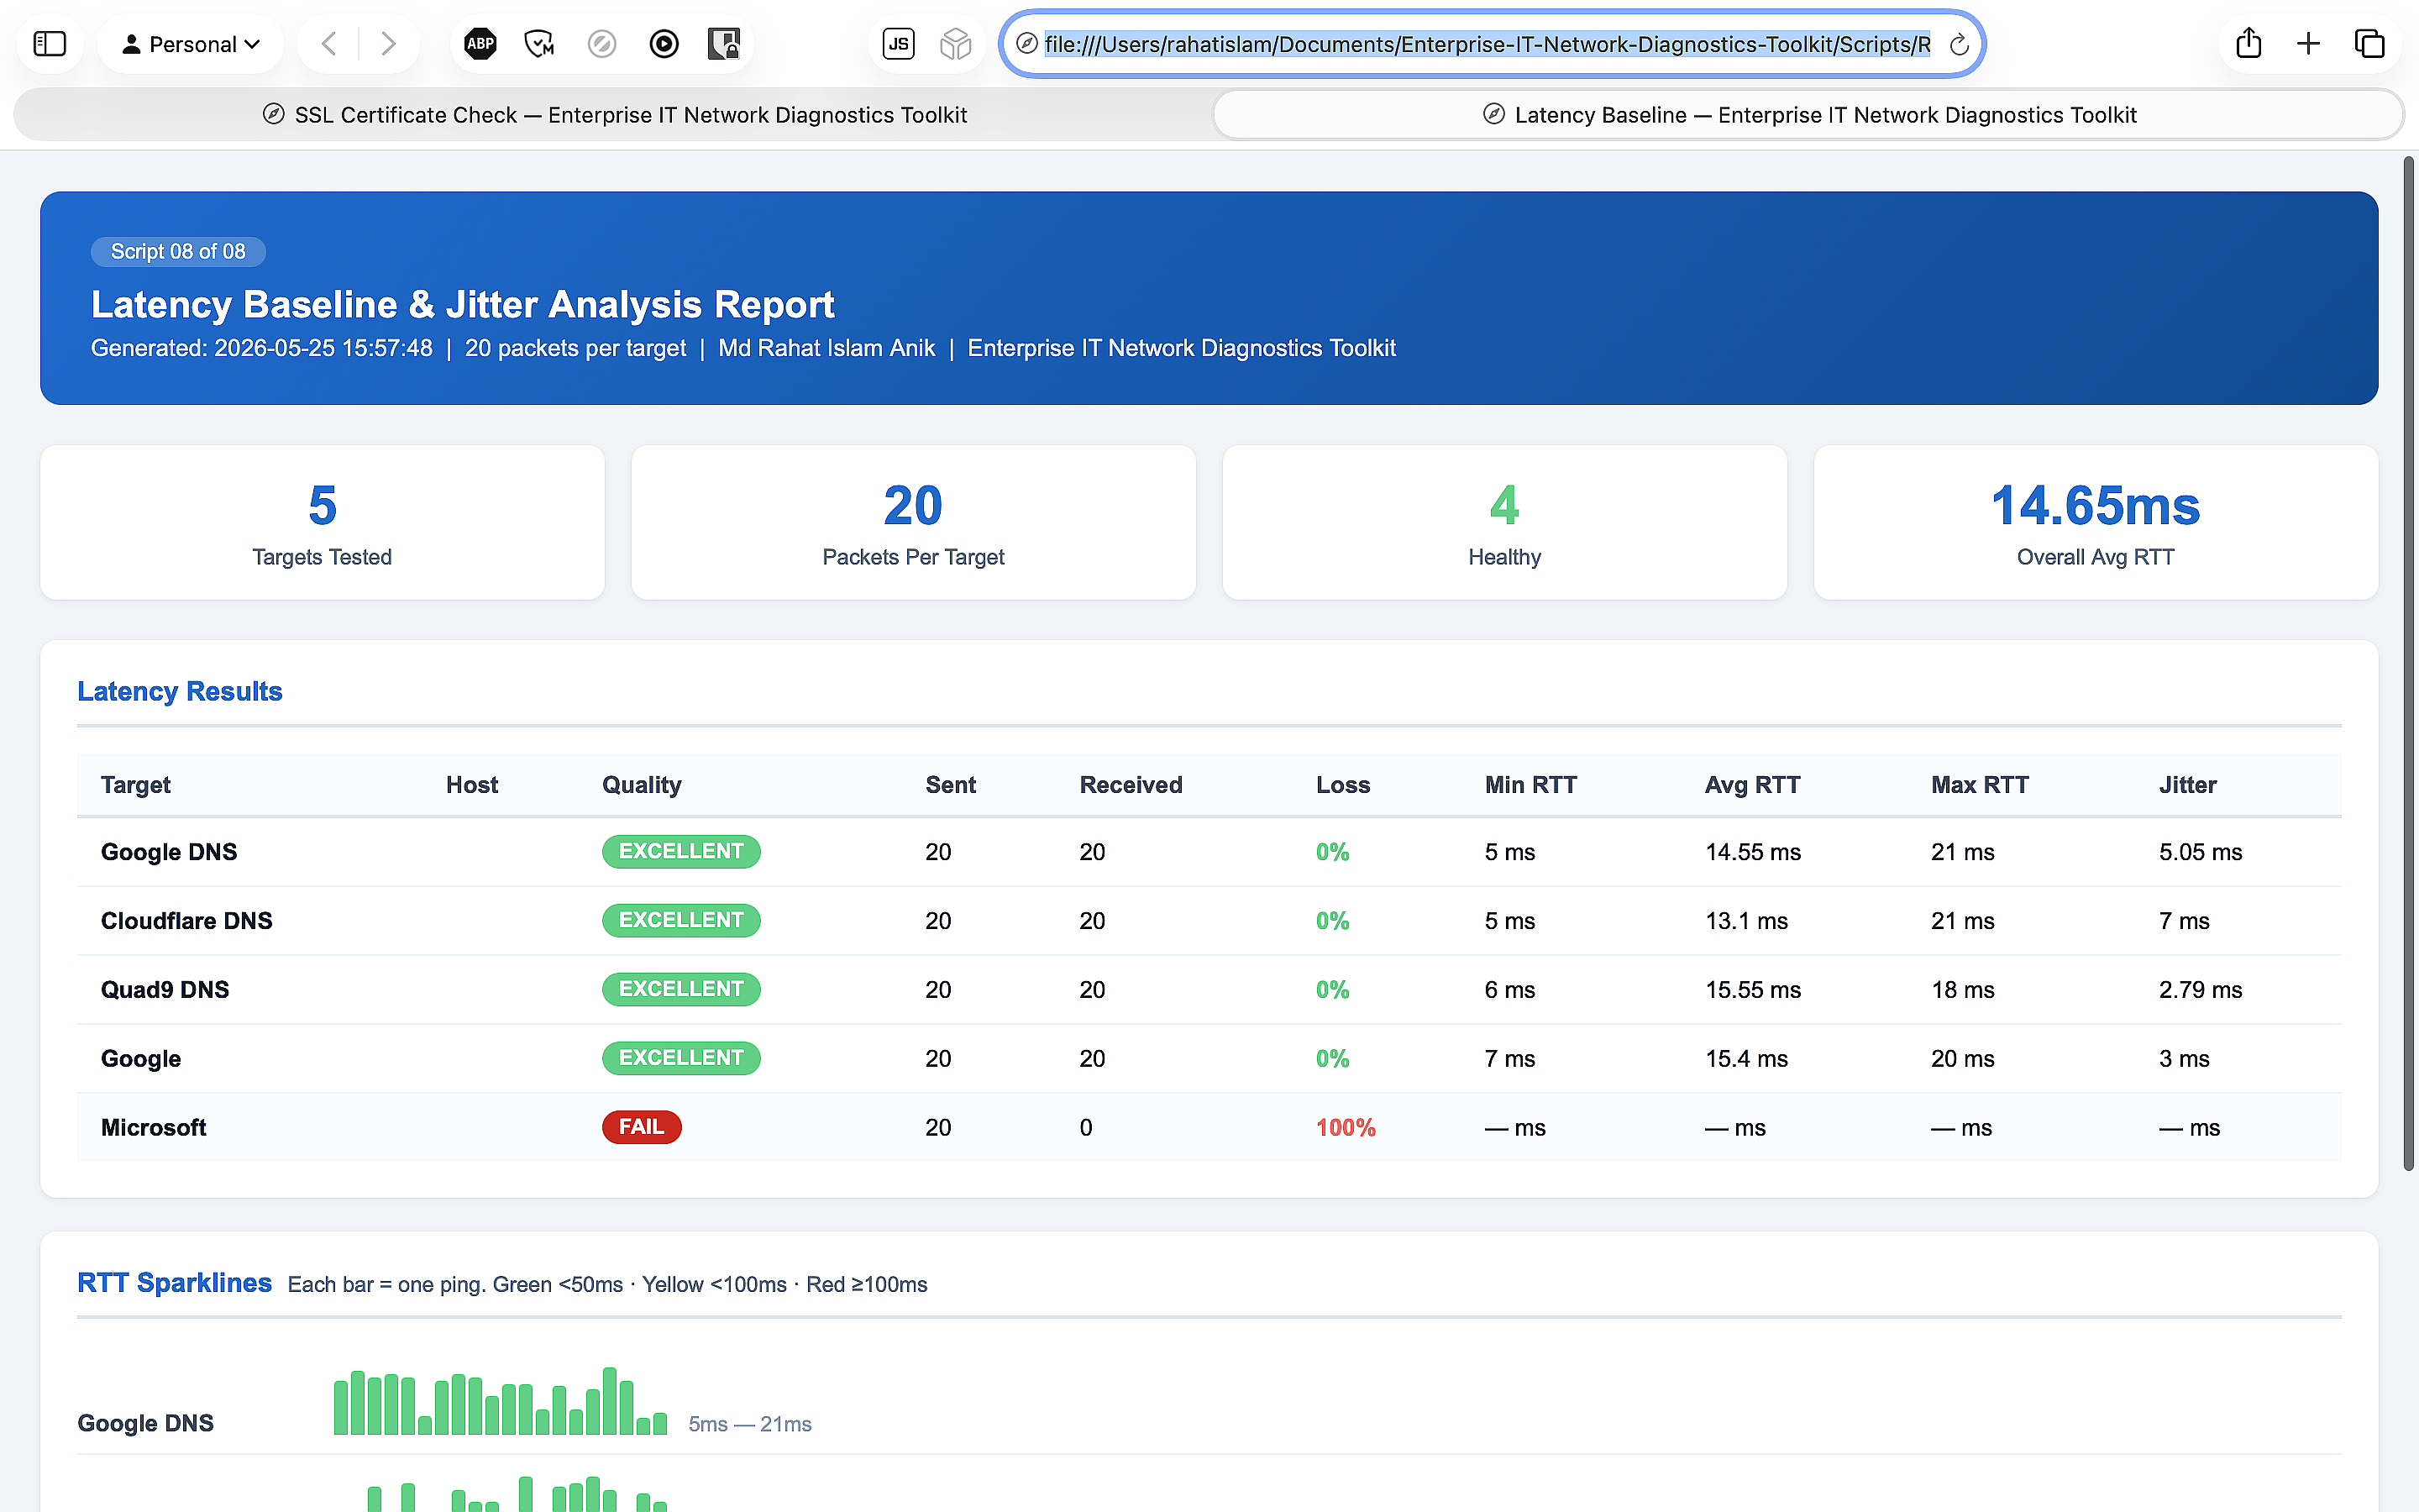Click the 14.55 ms average RTT value

point(1752,852)
